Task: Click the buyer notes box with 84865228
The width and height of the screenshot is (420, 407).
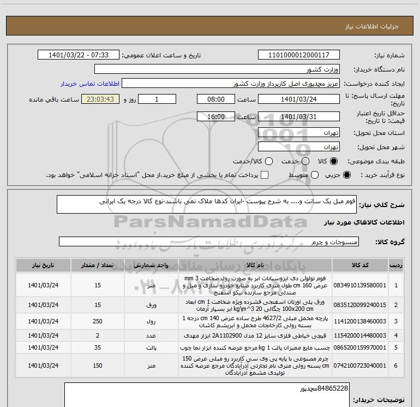Action: (207, 395)
